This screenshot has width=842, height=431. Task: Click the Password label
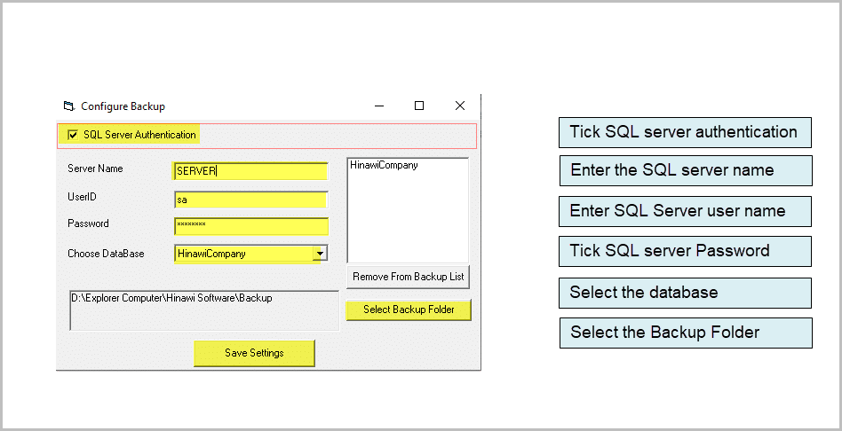point(88,223)
